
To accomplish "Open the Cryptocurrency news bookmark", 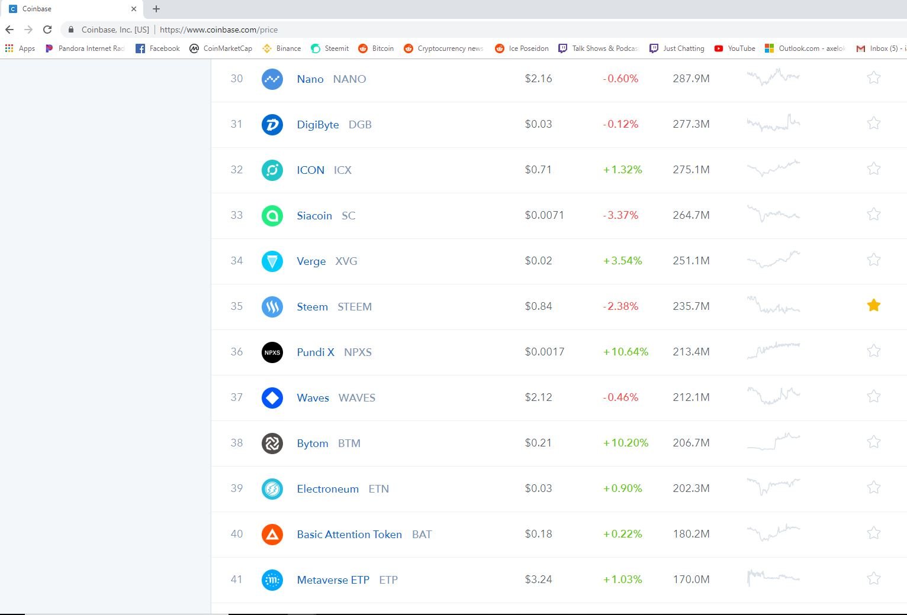I will (443, 48).
